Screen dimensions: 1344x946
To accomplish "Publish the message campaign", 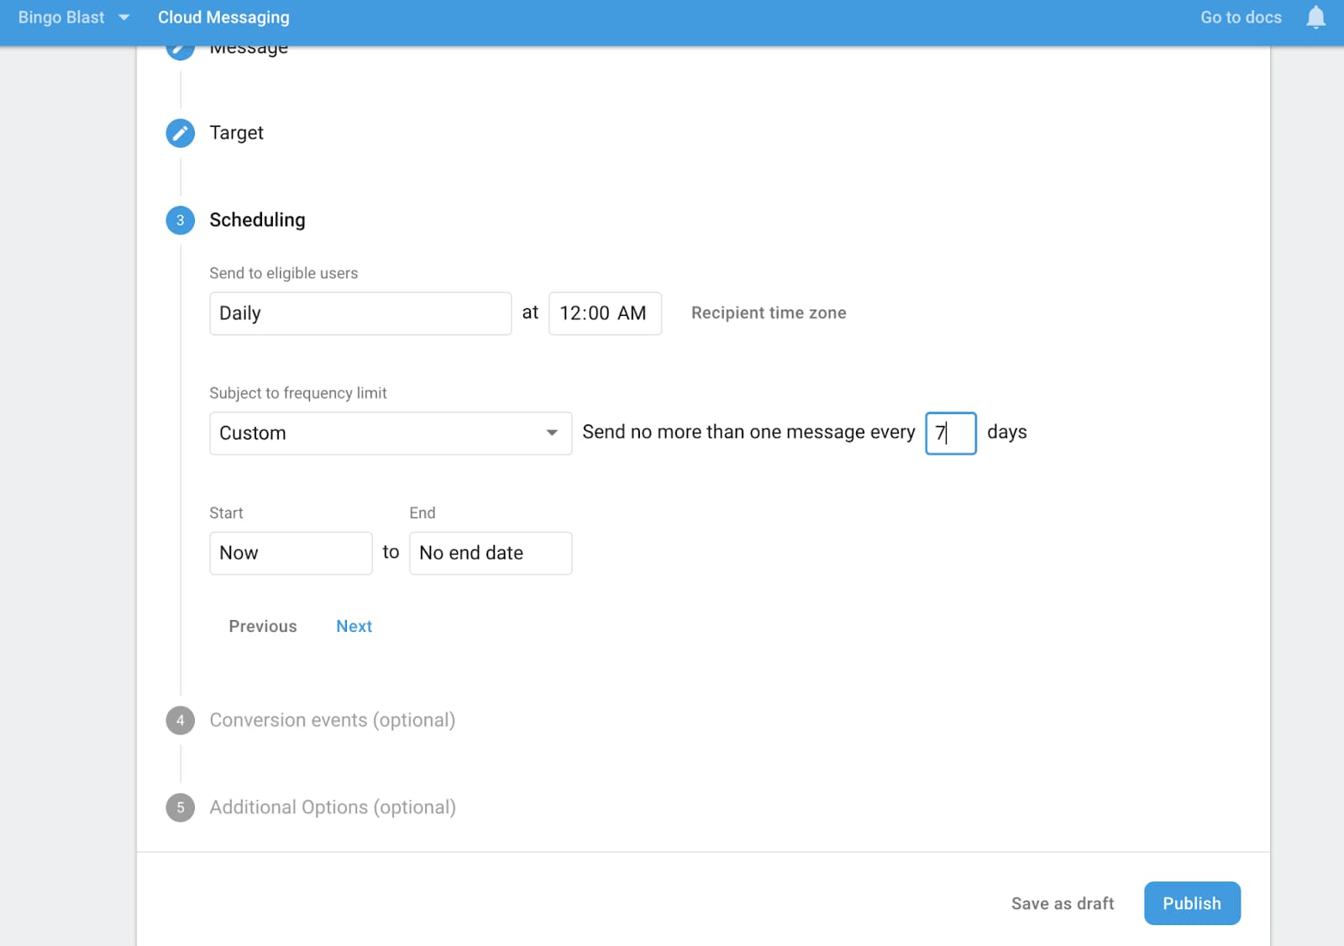I will pyautogui.click(x=1192, y=903).
